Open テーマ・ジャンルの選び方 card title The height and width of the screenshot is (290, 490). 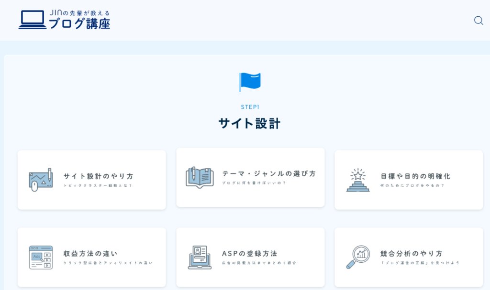coord(269,173)
